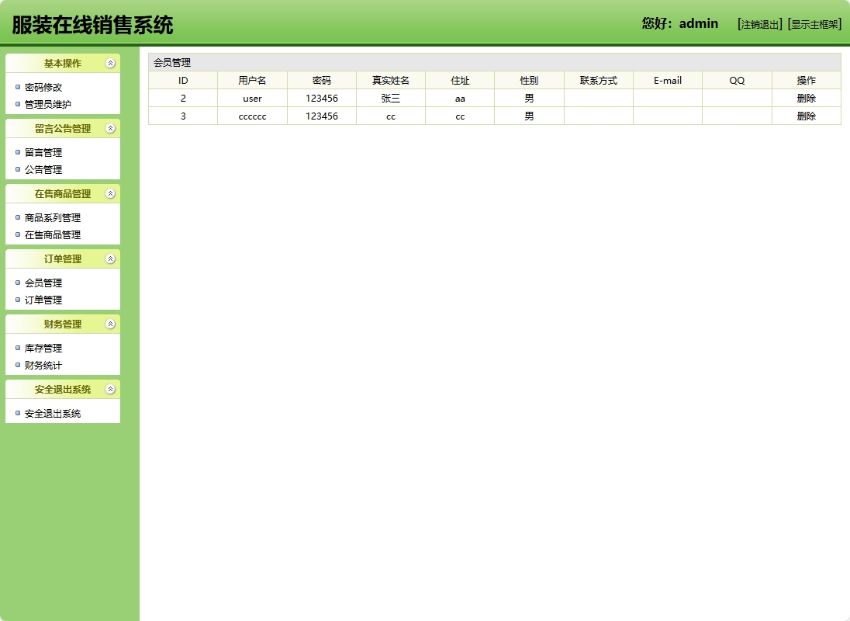Collapse the 在售商品管理 section chevron

click(110, 193)
